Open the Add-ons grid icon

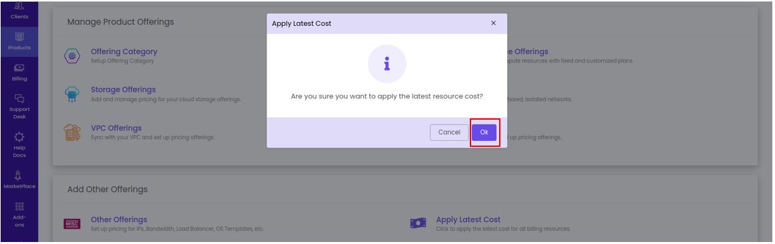coord(19,206)
